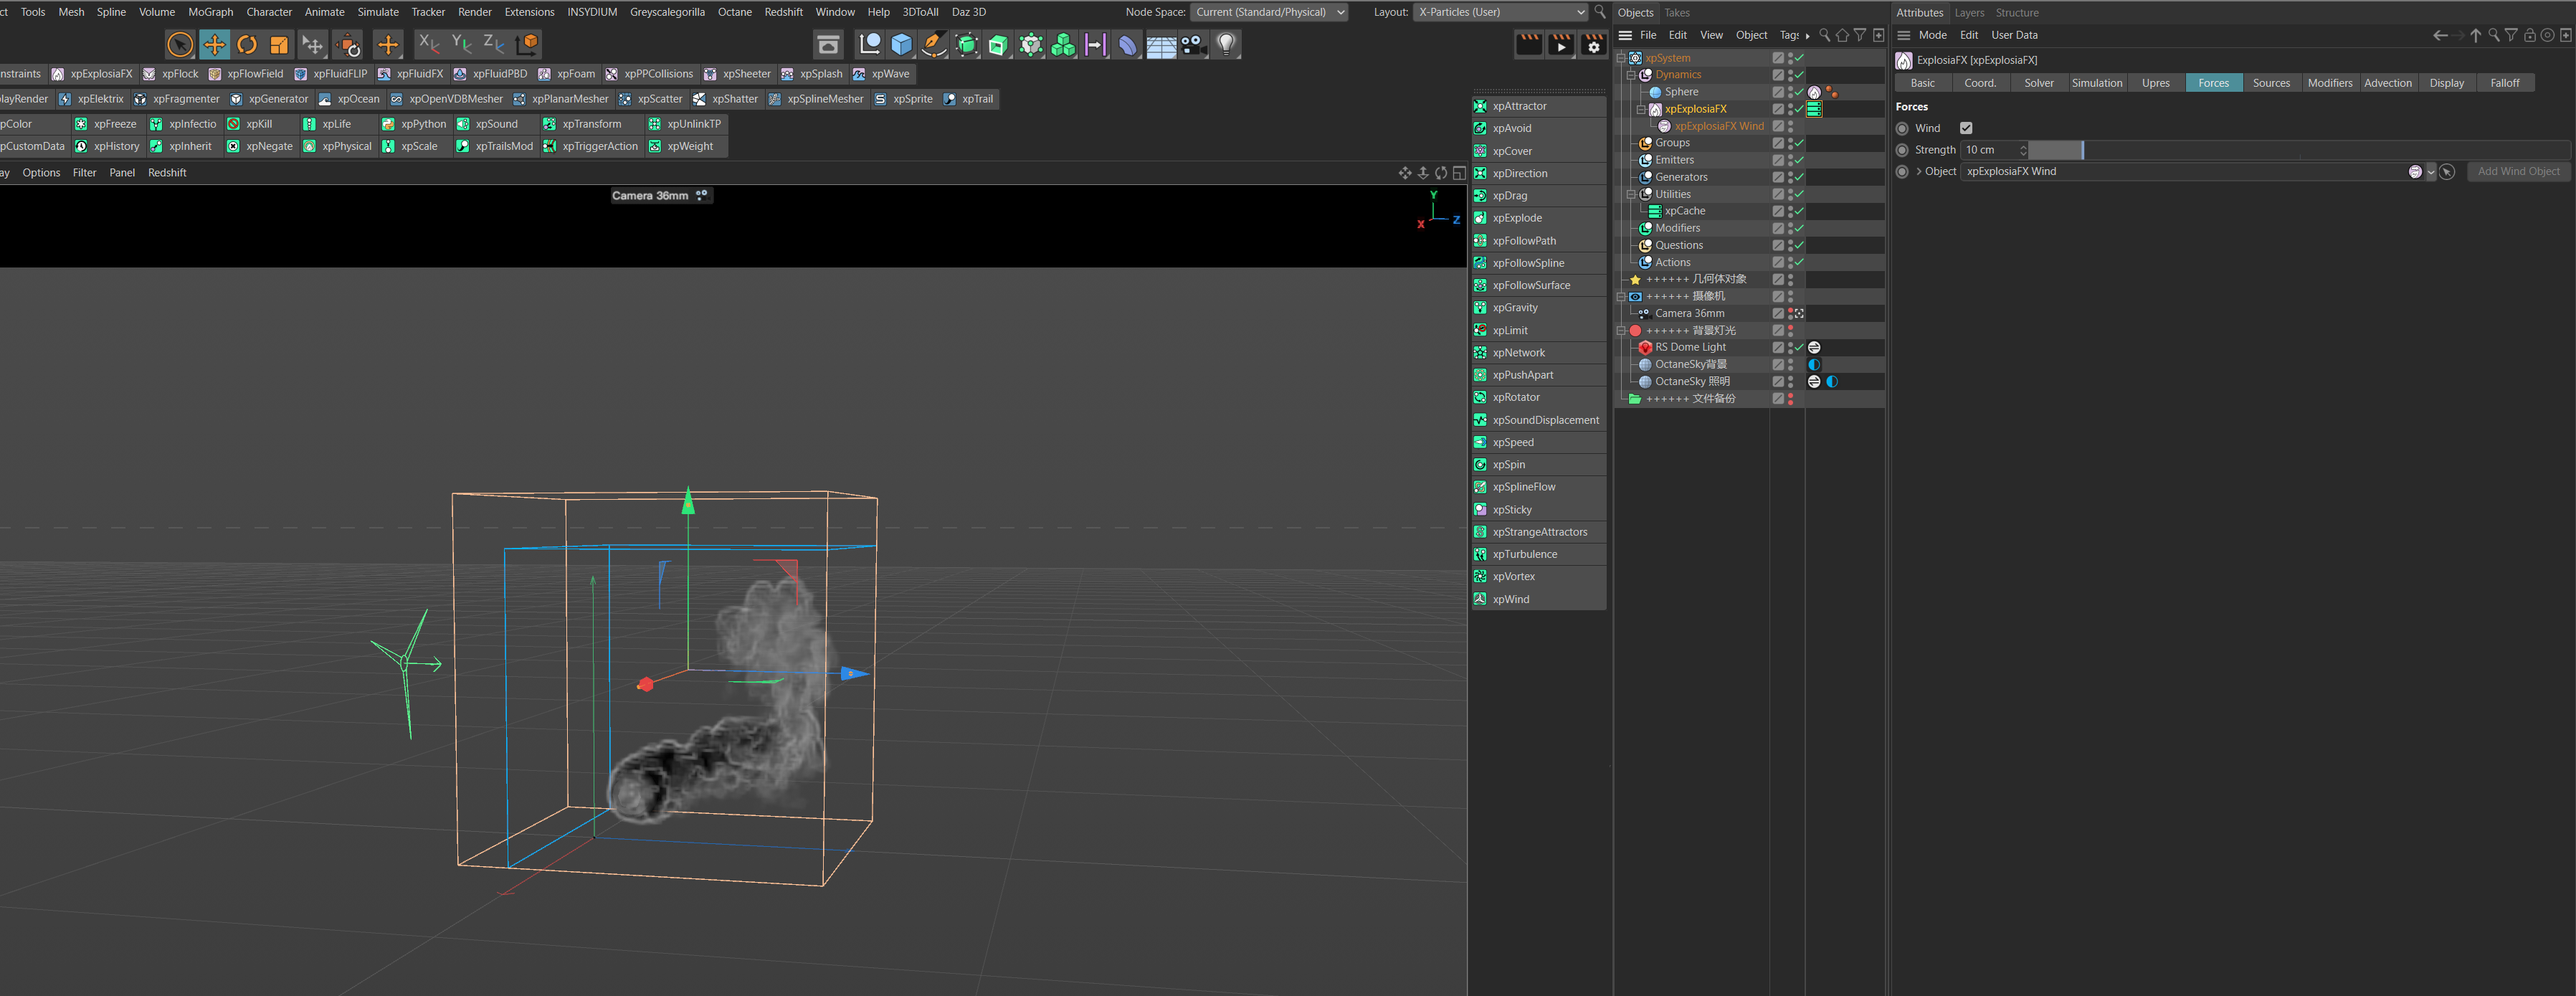2576x996 pixels.
Task: Open the Object link field dropdown arrow
Action: click(x=2431, y=172)
